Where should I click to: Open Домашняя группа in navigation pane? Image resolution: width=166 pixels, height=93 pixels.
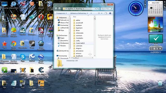tap(63, 51)
